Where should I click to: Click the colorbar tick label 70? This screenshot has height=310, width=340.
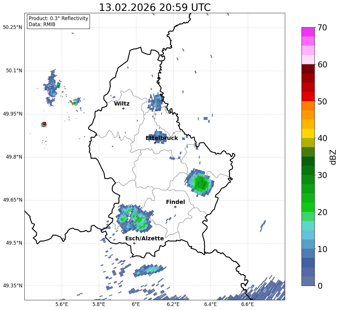[x=322, y=28]
